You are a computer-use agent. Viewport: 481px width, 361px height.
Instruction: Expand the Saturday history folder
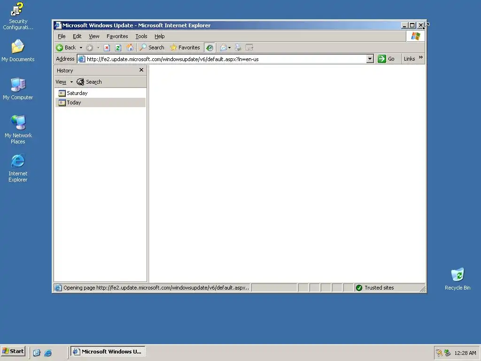click(73, 93)
